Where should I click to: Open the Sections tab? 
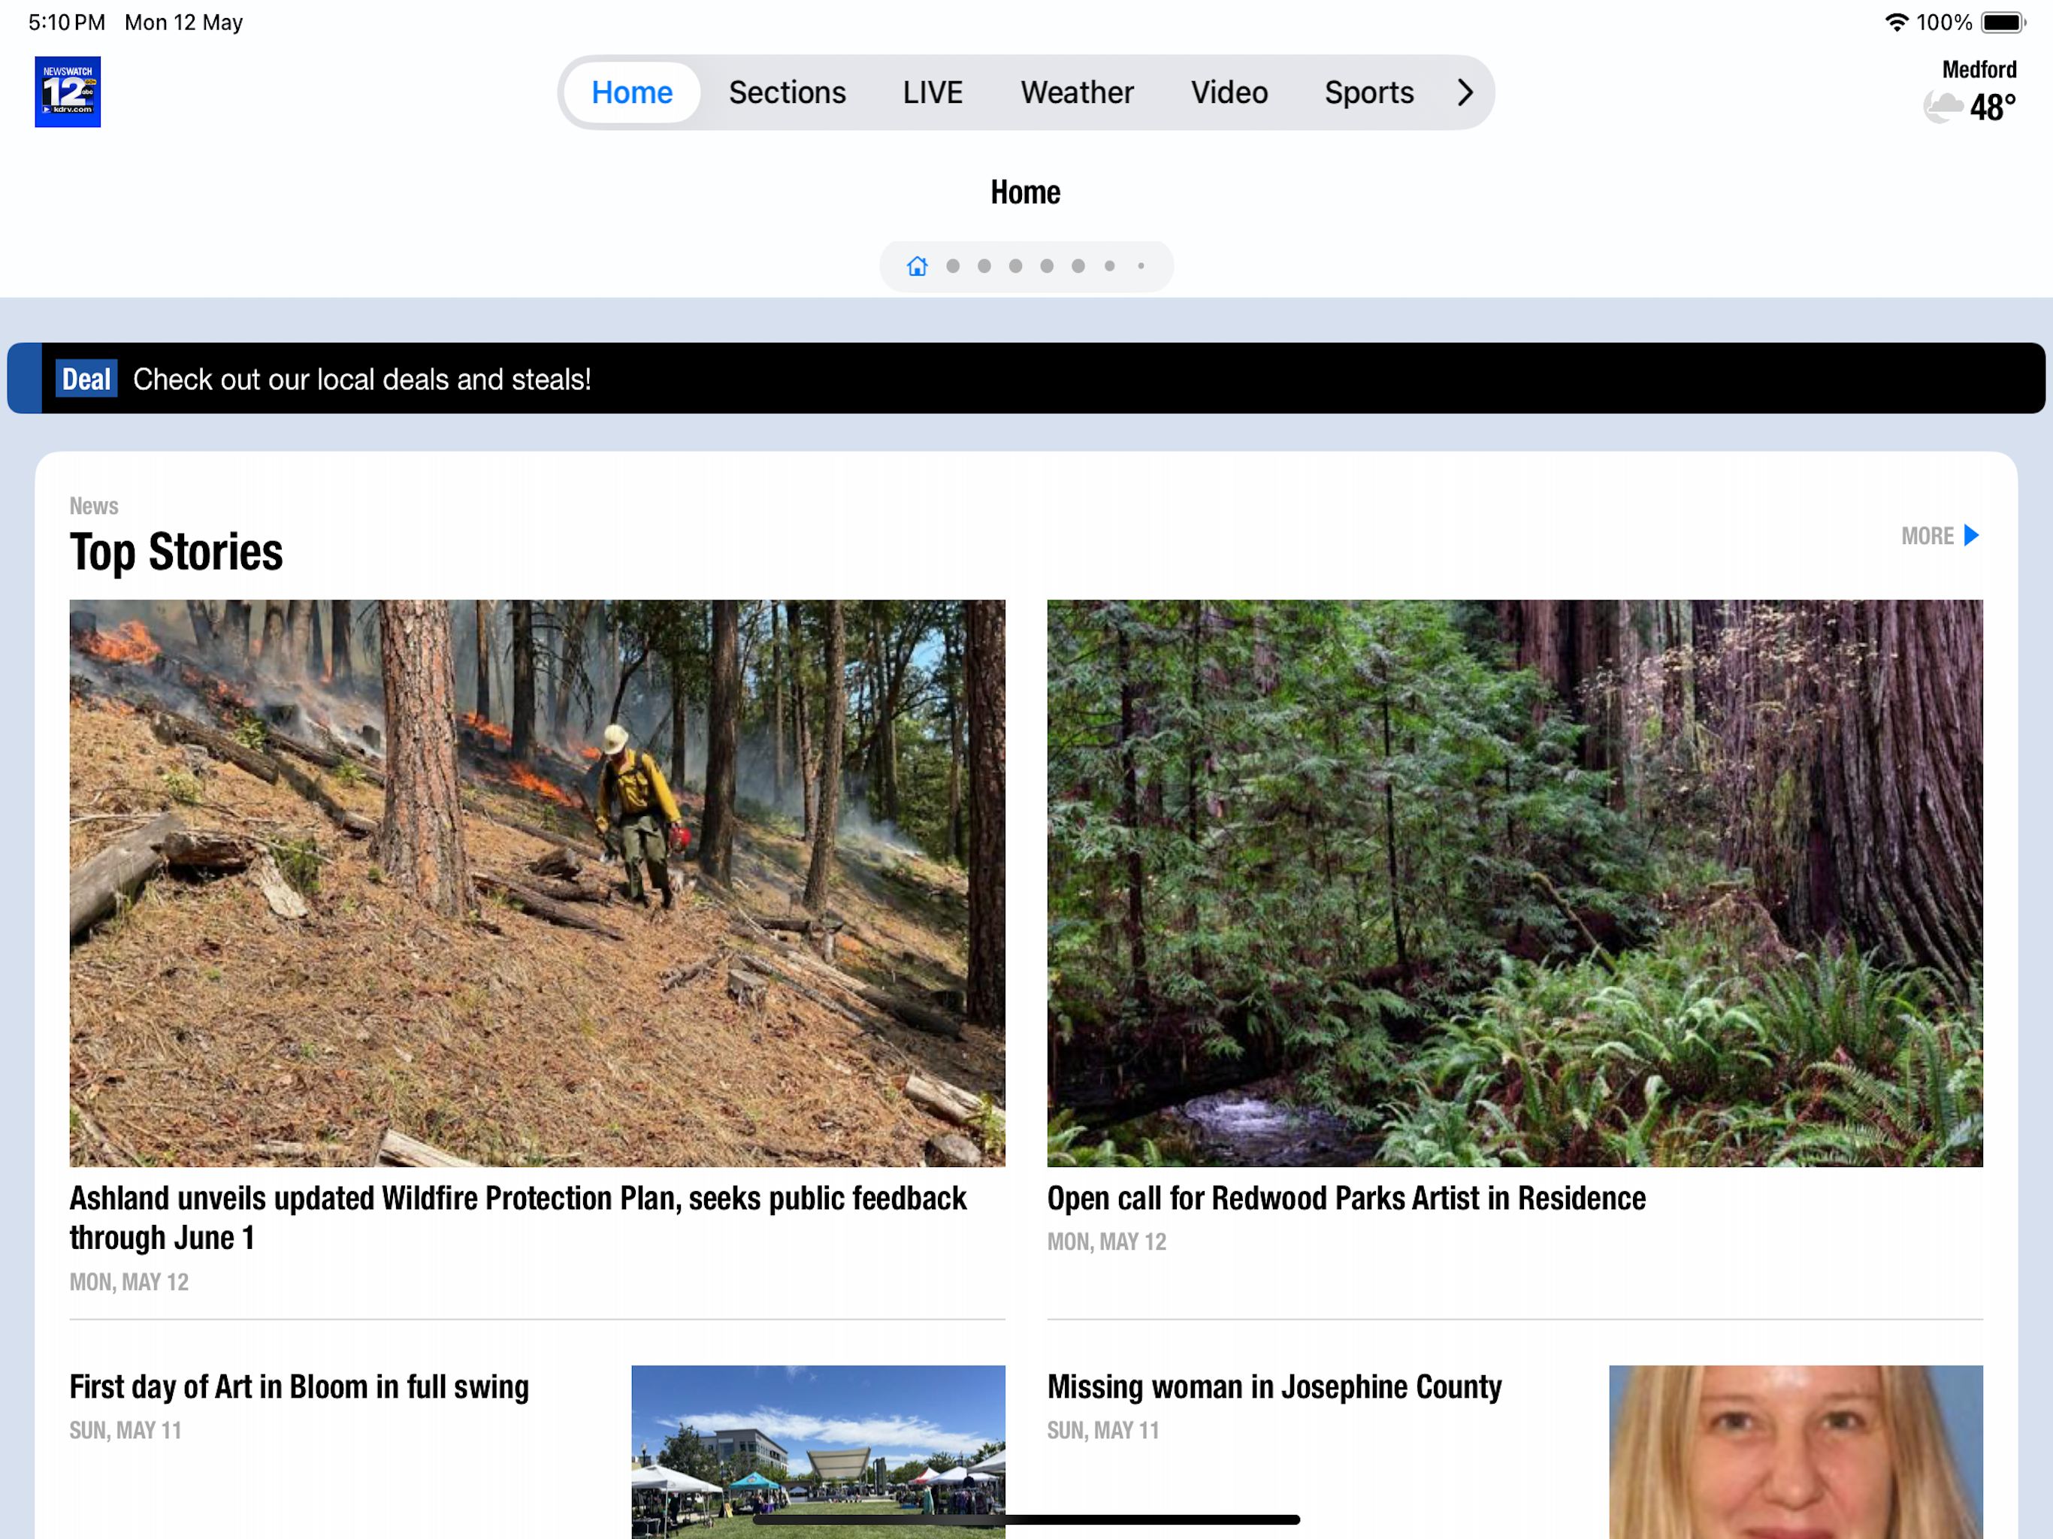click(x=786, y=92)
